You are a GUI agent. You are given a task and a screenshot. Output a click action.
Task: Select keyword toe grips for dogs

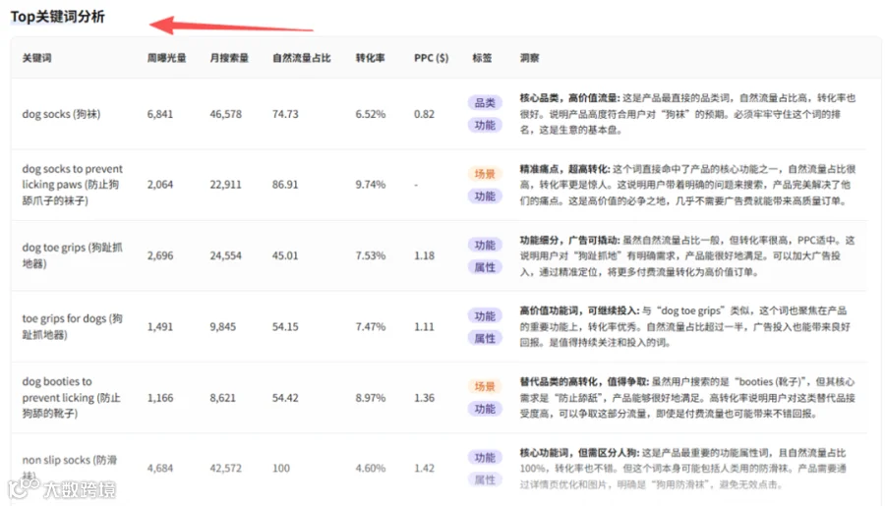[72, 326]
